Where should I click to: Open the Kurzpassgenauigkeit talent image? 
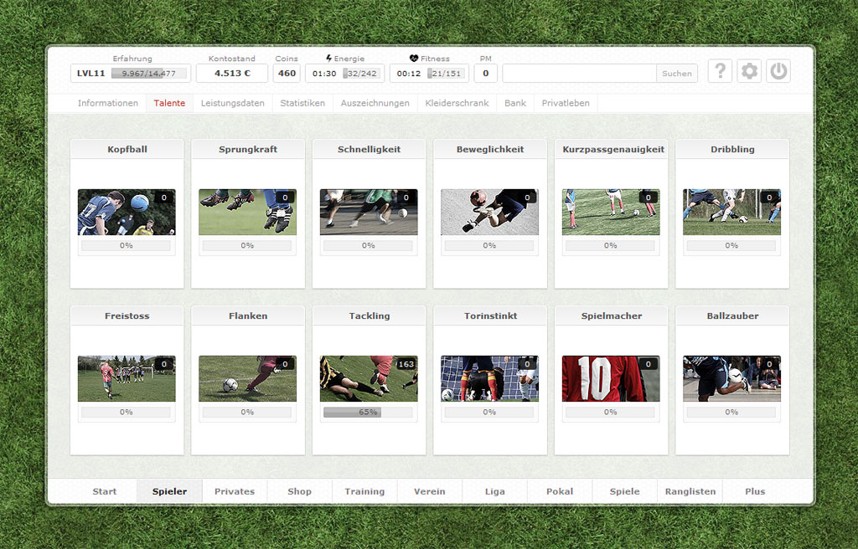(611, 213)
